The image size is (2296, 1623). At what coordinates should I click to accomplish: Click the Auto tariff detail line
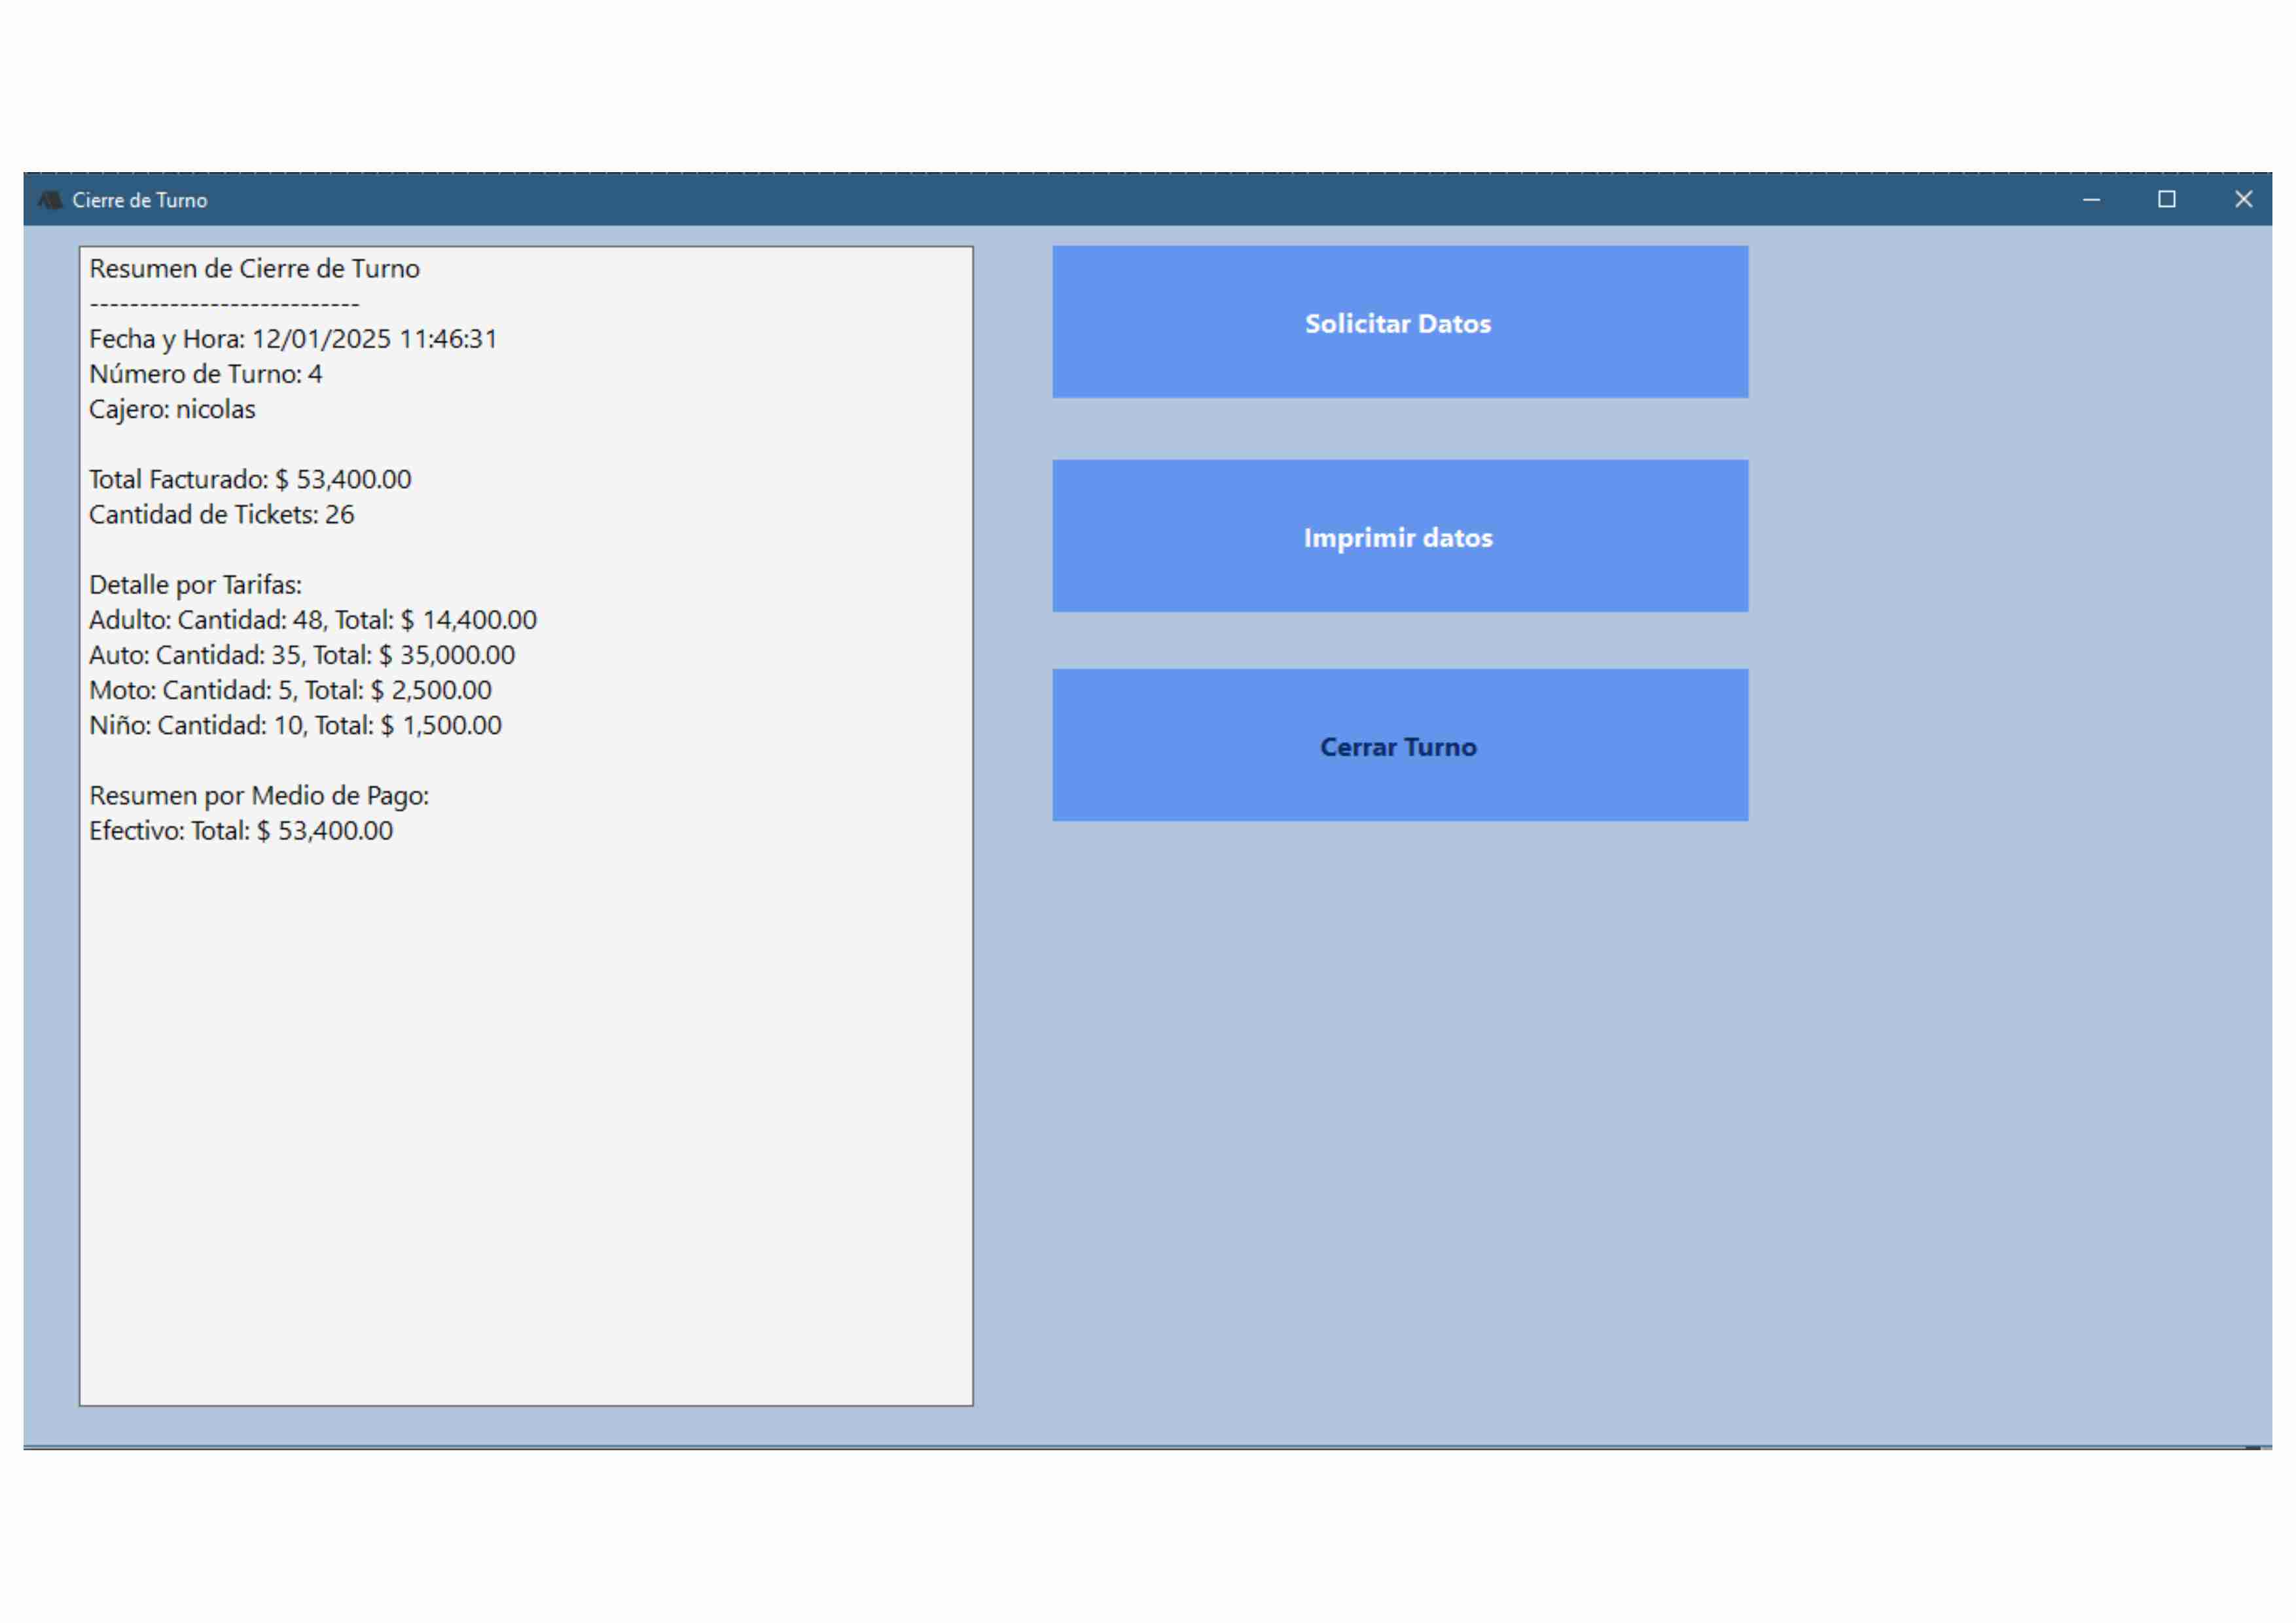[301, 655]
